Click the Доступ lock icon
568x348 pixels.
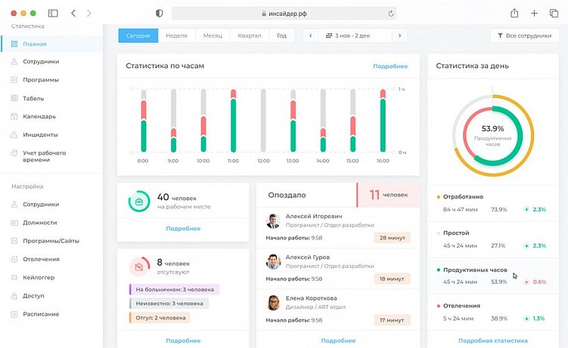point(14,296)
